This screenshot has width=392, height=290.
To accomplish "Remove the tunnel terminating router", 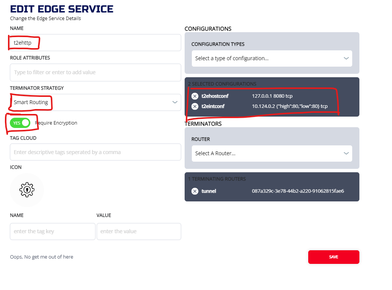I will [195, 191].
